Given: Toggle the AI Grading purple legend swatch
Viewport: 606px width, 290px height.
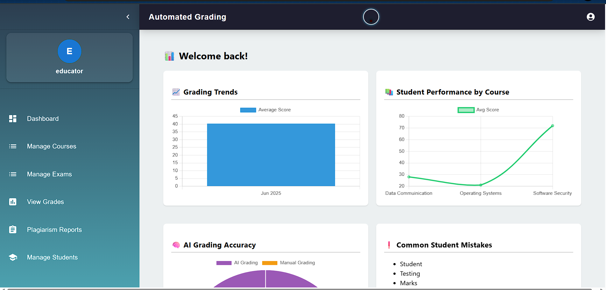Looking at the screenshot, I should click(x=224, y=263).
